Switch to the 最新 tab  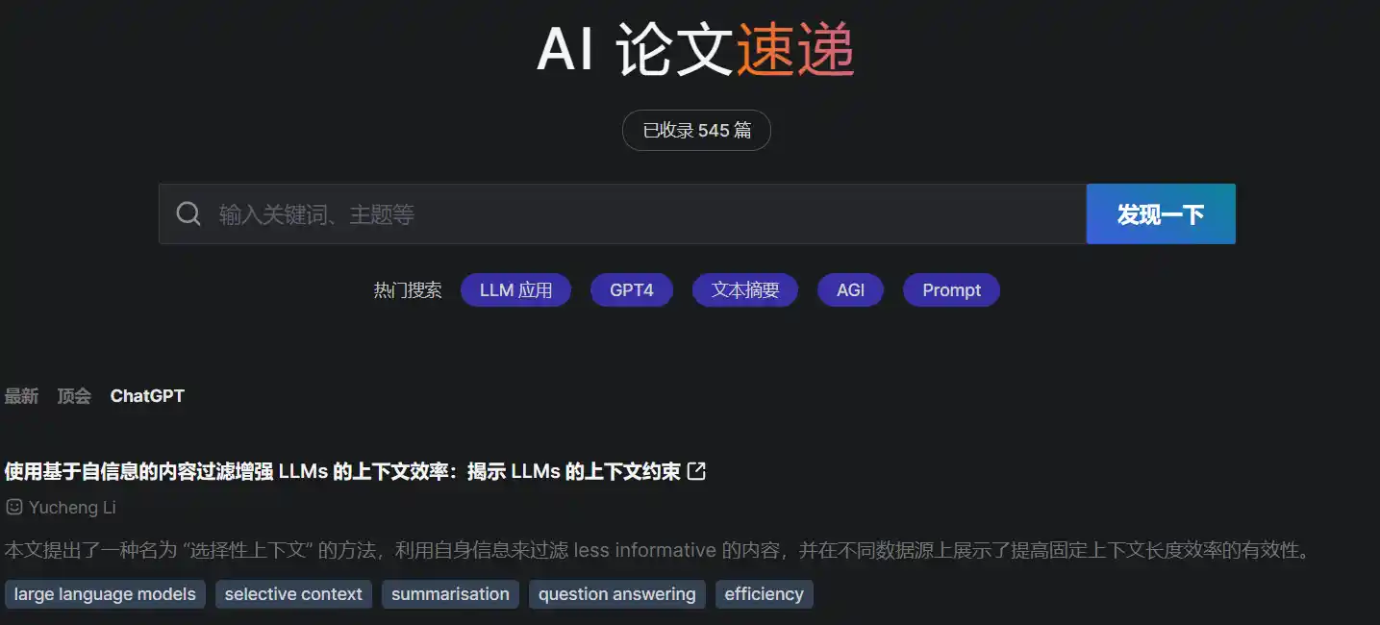(x=21, y=396)
